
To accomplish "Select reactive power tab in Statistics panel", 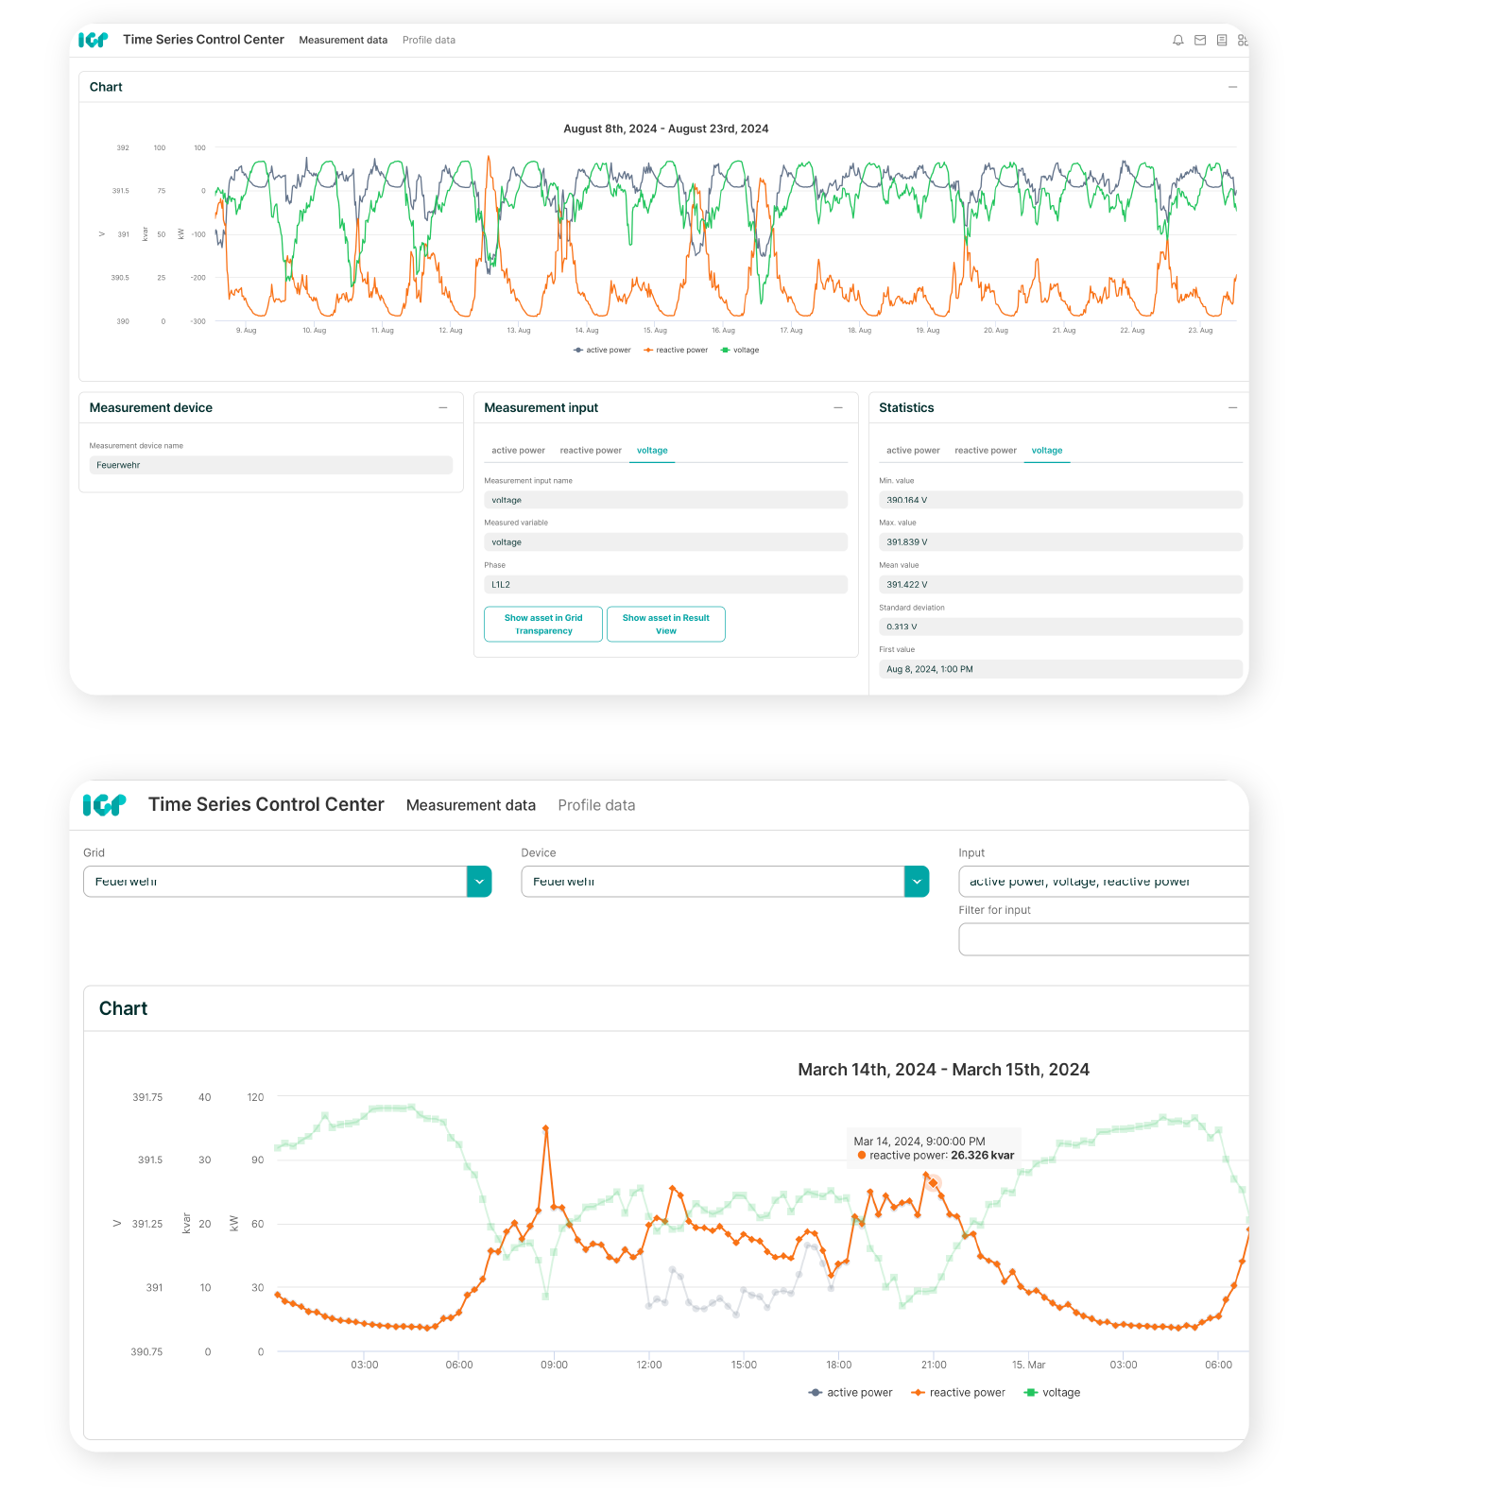I will pyautogui.click(x=985, y=451).
